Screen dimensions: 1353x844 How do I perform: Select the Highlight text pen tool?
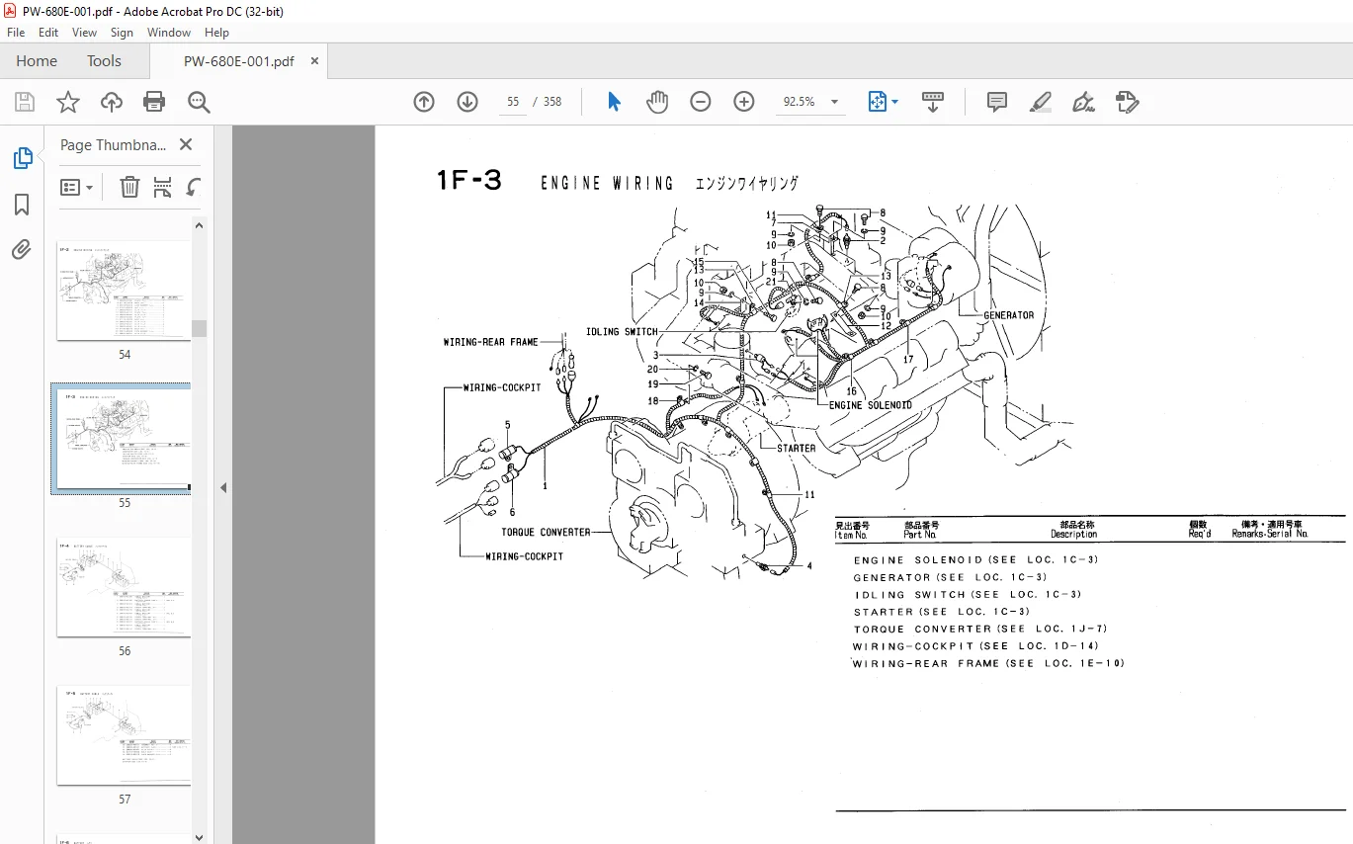[x=1040, y=102]
